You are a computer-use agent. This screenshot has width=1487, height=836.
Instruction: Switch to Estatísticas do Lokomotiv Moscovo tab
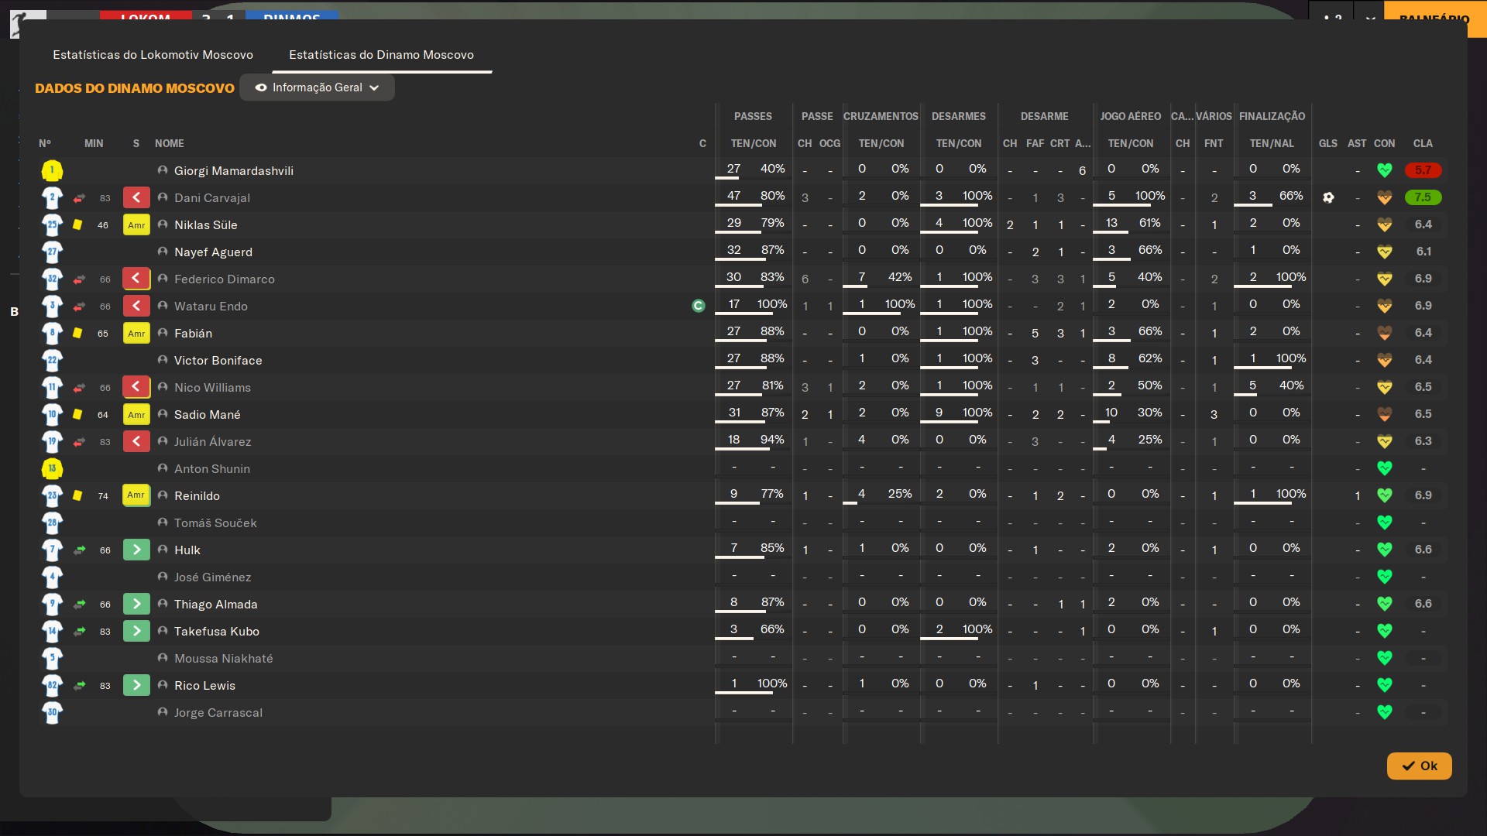[x=153, y=55]
